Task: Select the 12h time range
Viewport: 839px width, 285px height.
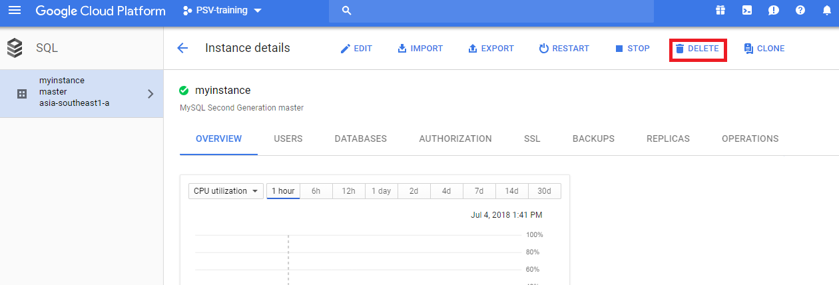Action: 349,191
